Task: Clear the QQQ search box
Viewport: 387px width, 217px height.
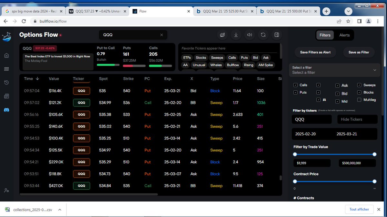Action: [162, 35]
